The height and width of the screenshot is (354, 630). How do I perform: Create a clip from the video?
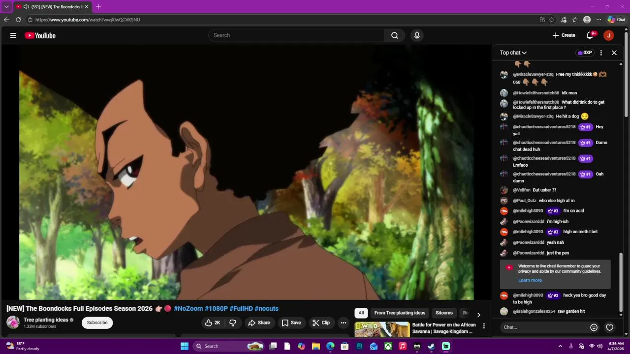[x=321, y=323]
